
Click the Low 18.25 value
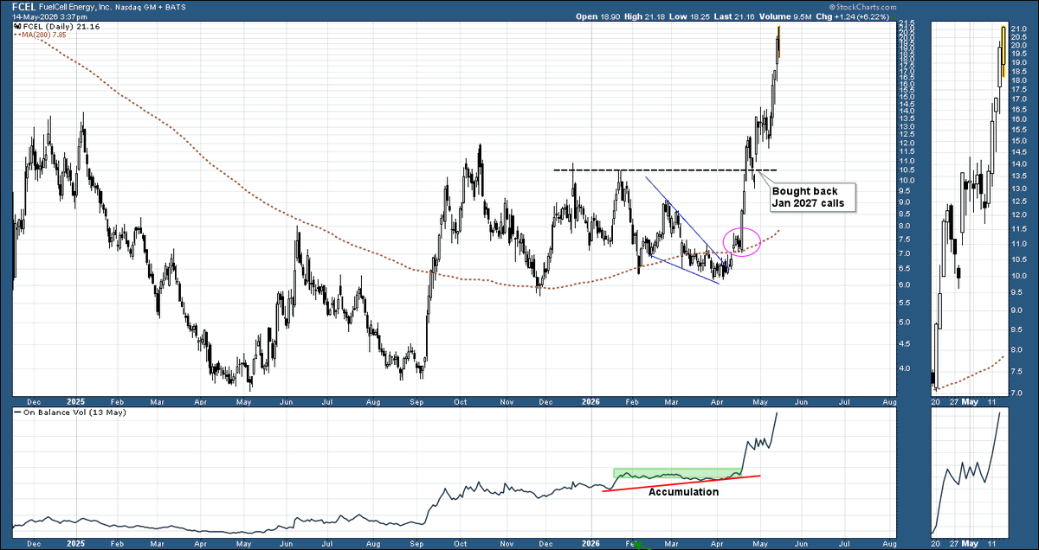[x=689, y=16]
